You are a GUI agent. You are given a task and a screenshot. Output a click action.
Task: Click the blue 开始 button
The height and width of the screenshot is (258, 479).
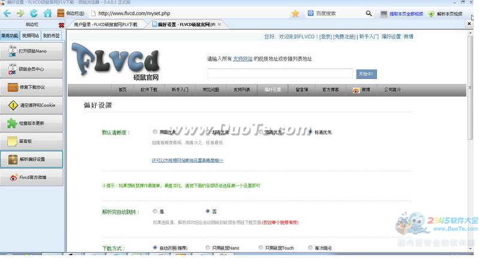pyautogui.click(x=366, y=74)
